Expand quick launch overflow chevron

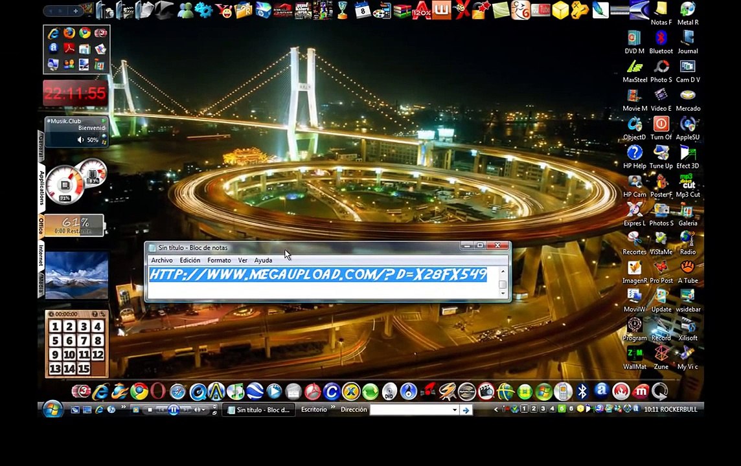pyautogui.click(x=124, y=407)
